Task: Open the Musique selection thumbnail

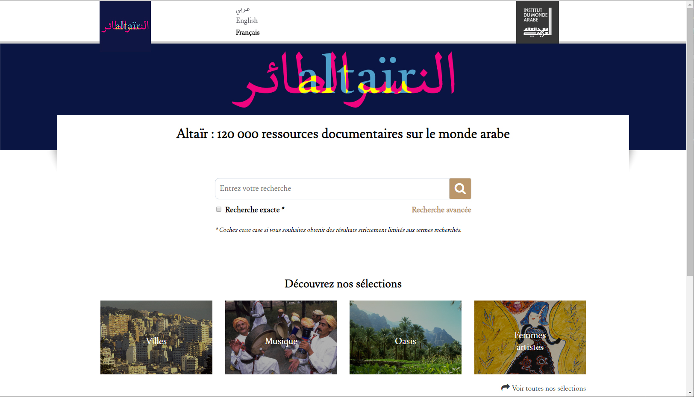Action: tap(281, 337)
